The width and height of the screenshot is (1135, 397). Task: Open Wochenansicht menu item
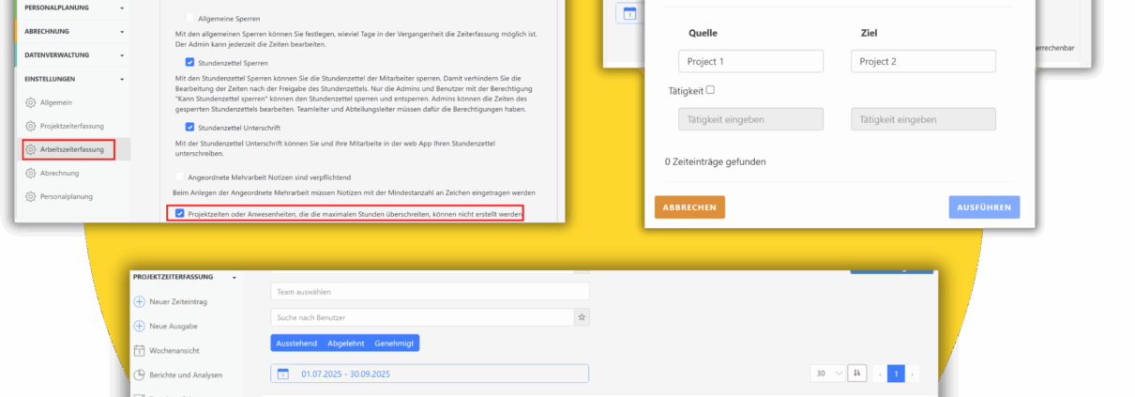click(174, 350)
